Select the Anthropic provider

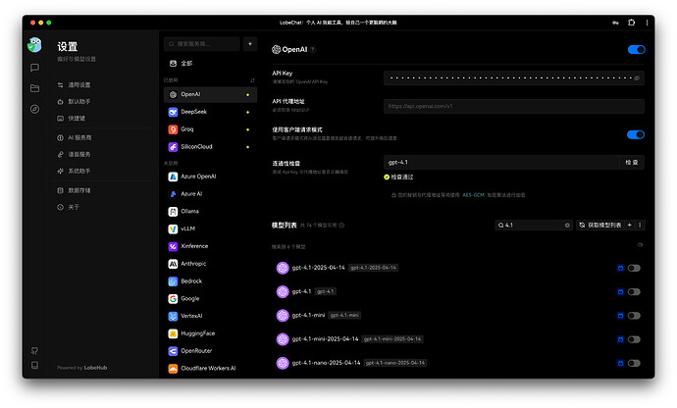[x=210, y=264]
